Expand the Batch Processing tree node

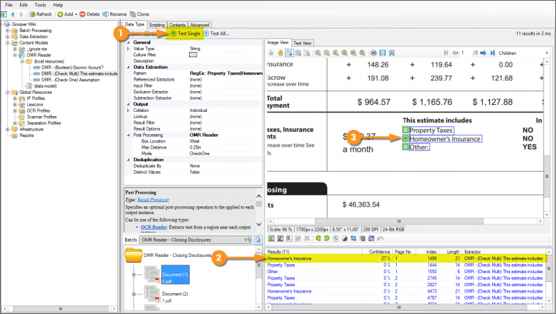(x=7, y=31)
